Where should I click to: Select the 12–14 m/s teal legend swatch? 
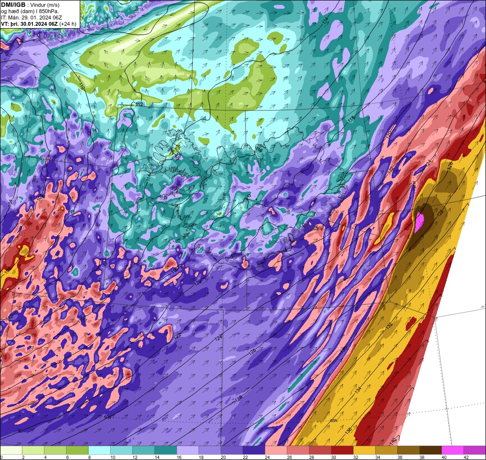(143, 450)
